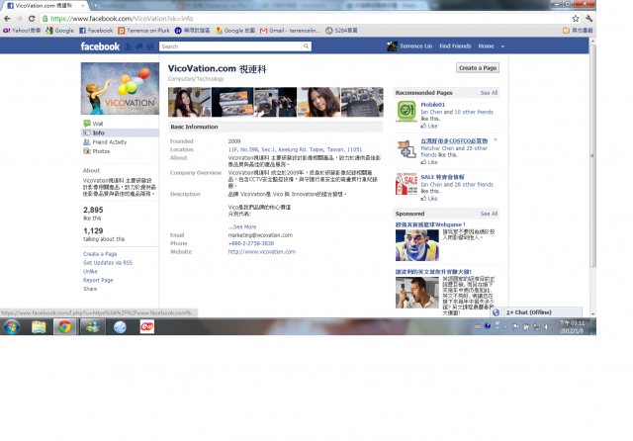Click the Chrome icon in the taskbar

[x=64, y=327]
